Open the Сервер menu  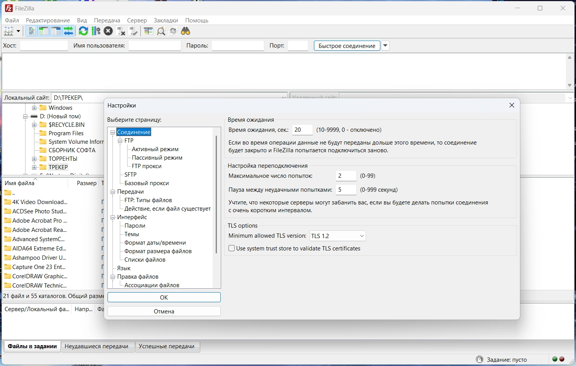pos(137,20)
